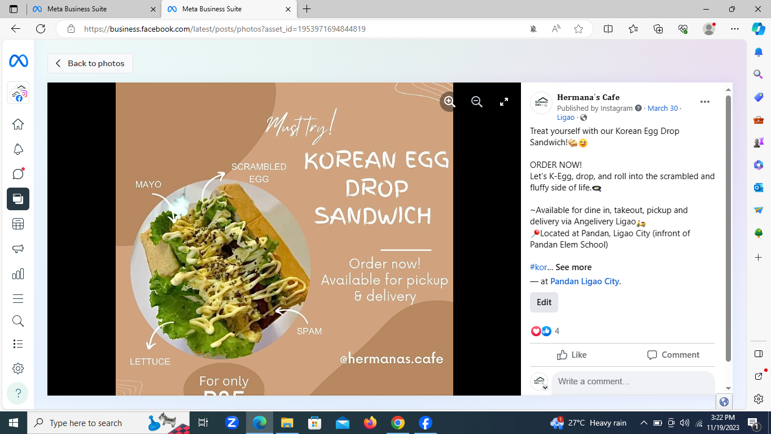Click the Edge sidebar search magnifier
Viewport: 771px width, 434px height.
point(759,74)
